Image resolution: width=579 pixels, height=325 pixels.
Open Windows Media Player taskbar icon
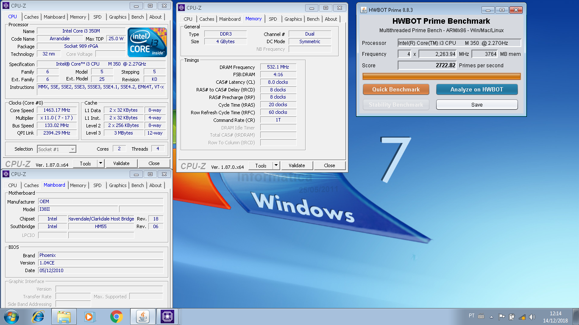pos(89,317)
